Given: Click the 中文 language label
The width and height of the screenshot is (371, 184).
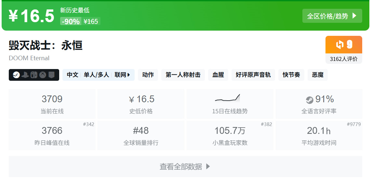Looking at the screenshot, I should [x=73, y=75].
